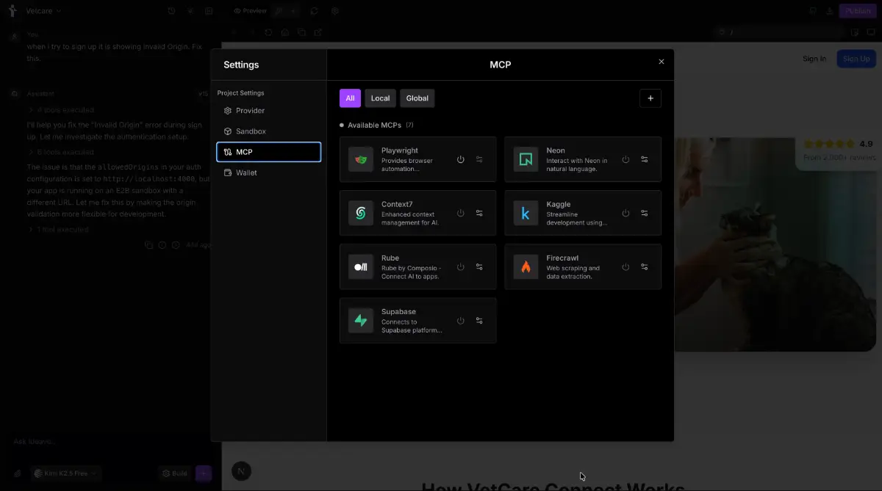Click the Build mode button
882x491 pixels.
point(175,473)
